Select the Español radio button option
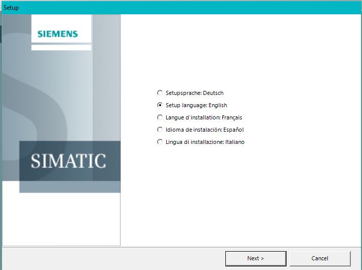362x270 pixels. pyautogui.click(x=160, y=130)
